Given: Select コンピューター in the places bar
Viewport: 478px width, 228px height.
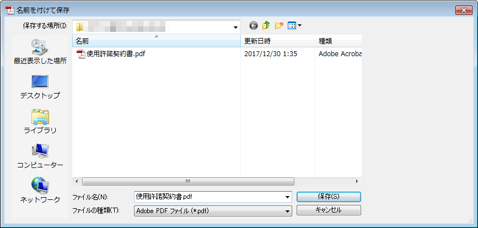Looking at the screenshot, I should (x=40, y=156).
